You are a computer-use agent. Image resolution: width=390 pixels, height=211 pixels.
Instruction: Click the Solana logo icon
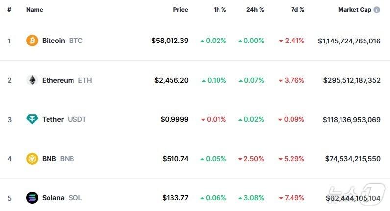[x=32, y=198]
